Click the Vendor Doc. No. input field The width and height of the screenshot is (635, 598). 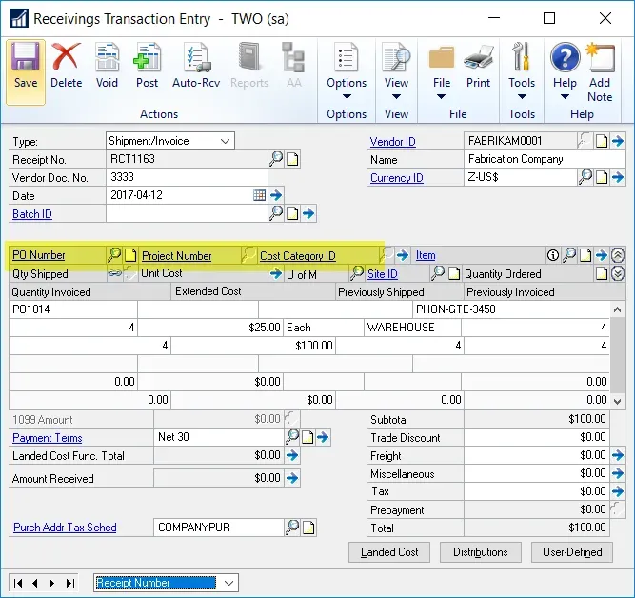point(186,177)
